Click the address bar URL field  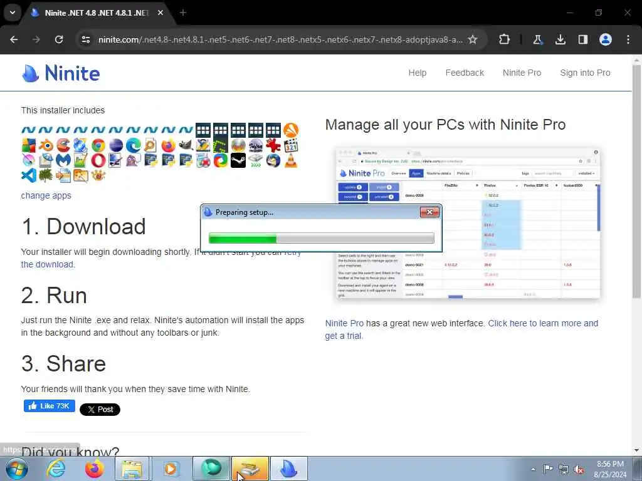[x=280, y=39]
